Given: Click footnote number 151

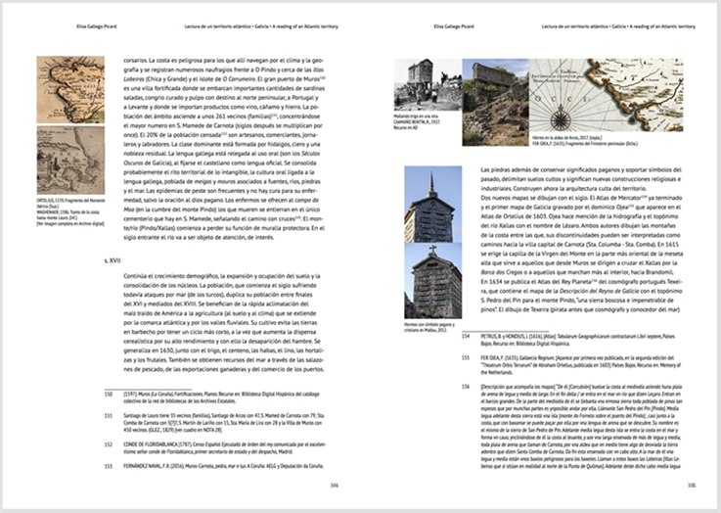Looking at the screenshot, I should click(108, 415).
